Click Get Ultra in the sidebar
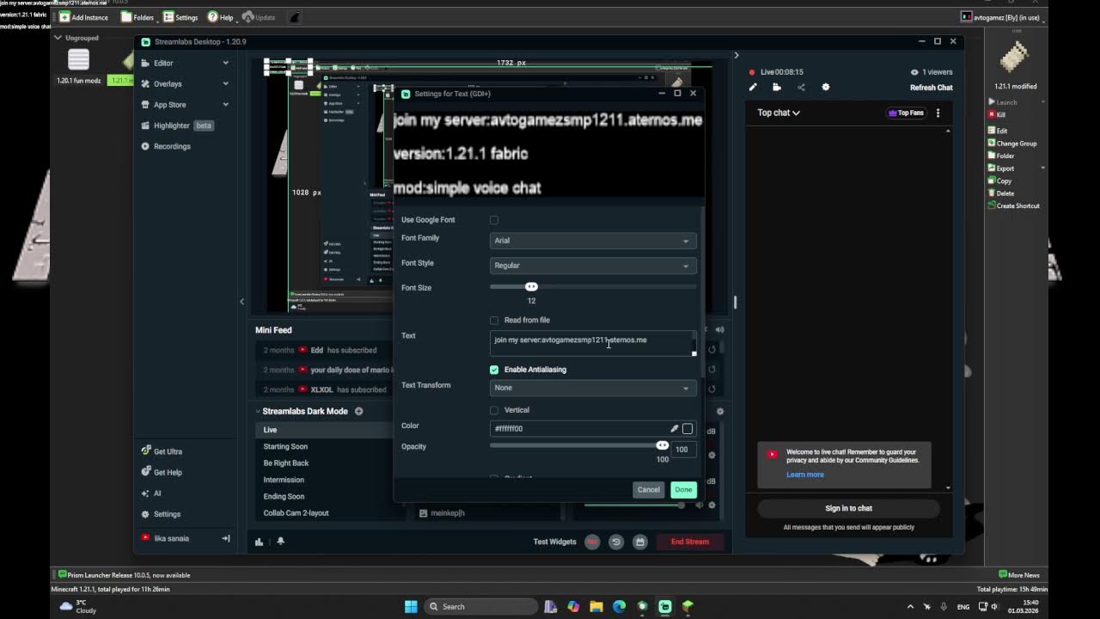1100x619 pixels. pyautogui.click(x=162, y=451)
